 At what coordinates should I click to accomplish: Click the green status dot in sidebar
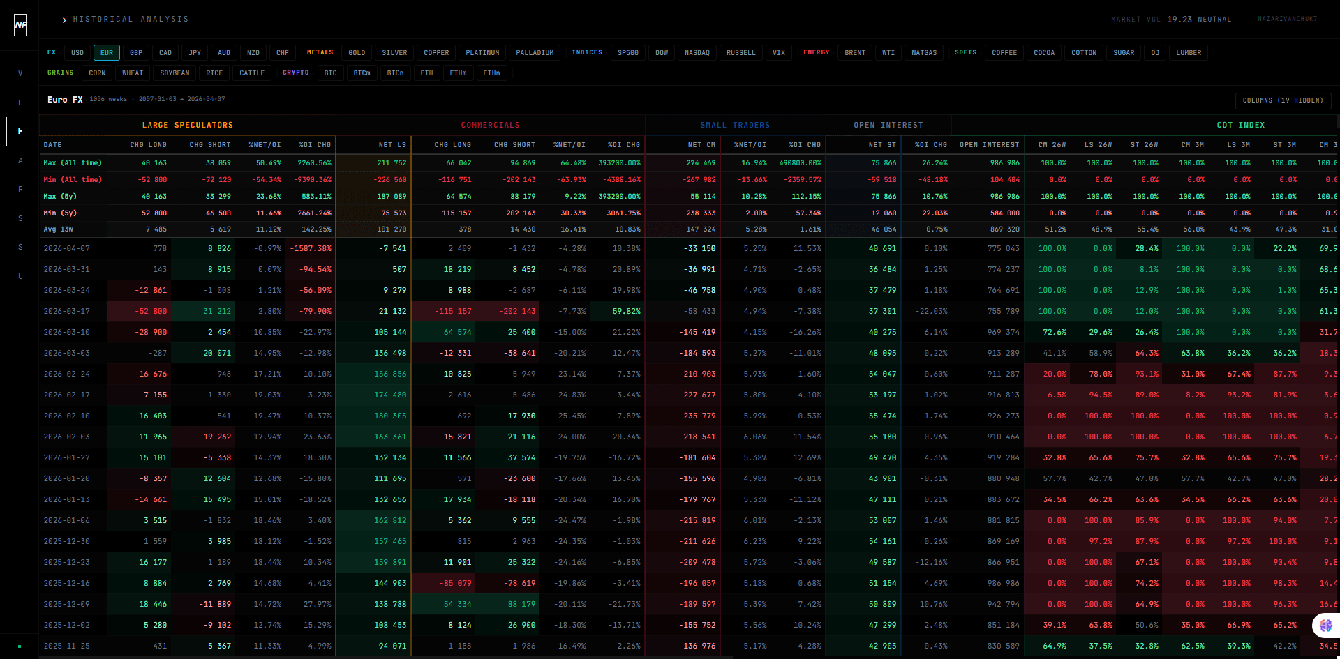pos(20,646)
